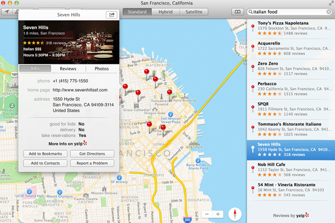Click the Barry Bonds Jr Giants Field marker
Viewport: 335px width, 223px height.
point(198,161)
